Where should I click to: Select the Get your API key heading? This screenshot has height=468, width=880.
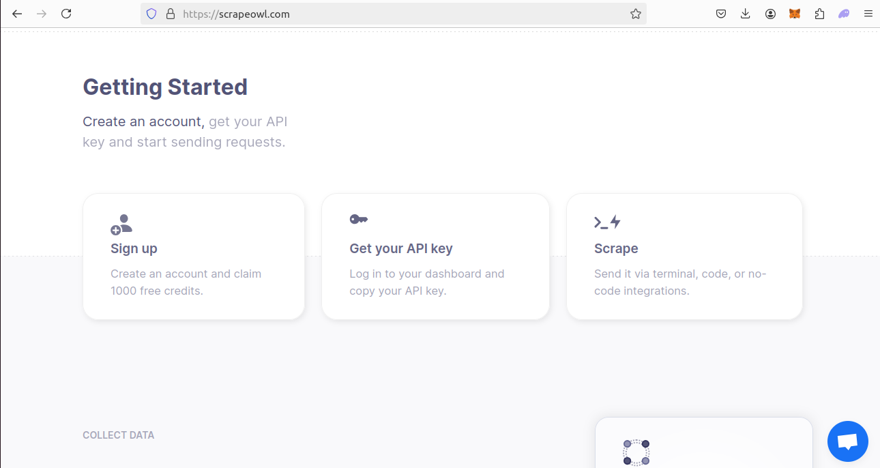click(x=401, y=248)
